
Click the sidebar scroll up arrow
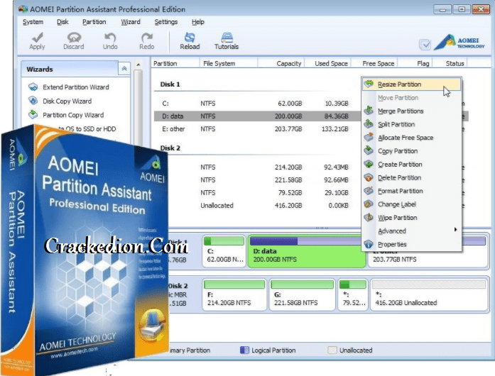click(x=138, y=65)
